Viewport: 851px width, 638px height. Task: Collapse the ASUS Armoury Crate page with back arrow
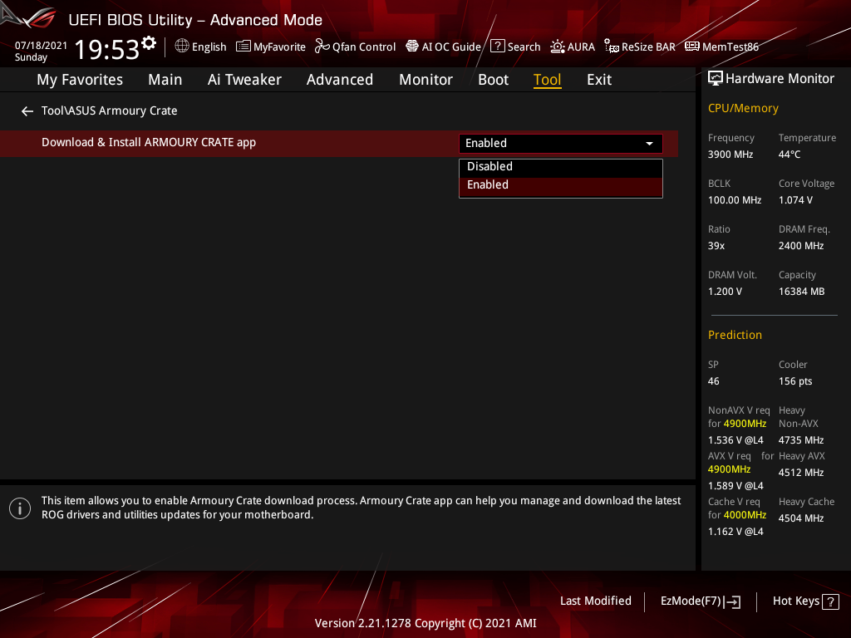pyautogui.click(x=27, y=110)
